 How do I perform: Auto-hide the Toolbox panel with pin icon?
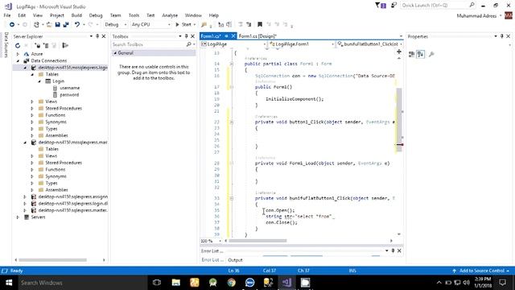(186, 36)
